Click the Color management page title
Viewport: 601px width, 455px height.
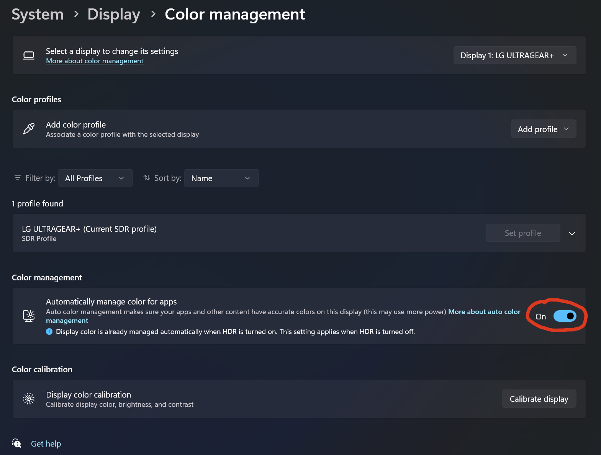click(x=235, y=15)
